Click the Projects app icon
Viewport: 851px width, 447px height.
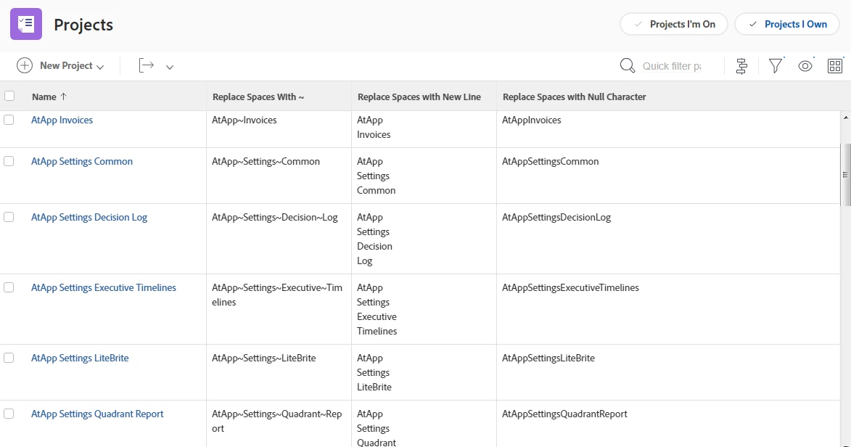[x=26, y=24]
